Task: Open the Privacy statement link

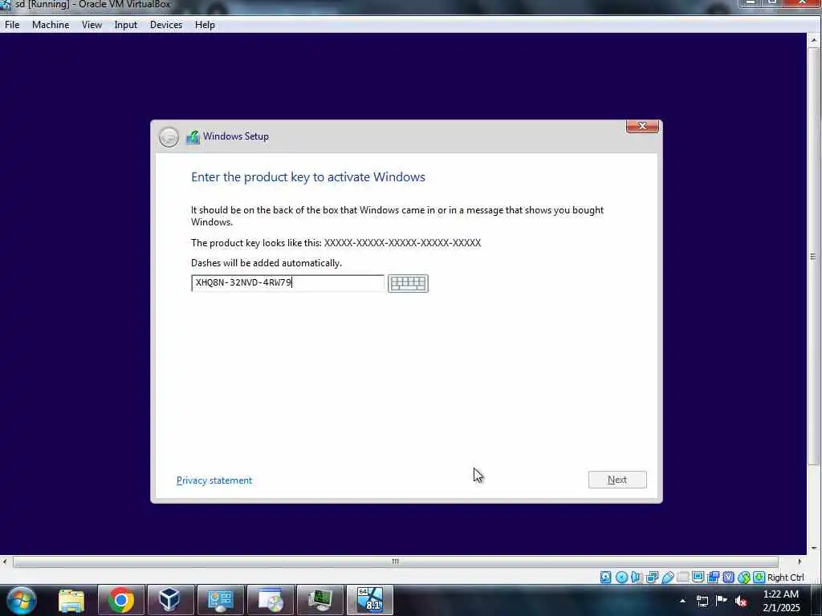Action: coord(214,480)
